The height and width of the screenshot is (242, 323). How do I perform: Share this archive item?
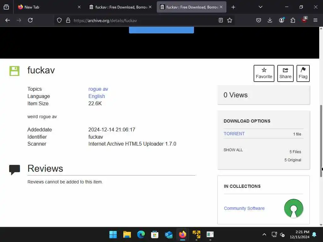click(x=285, y=73)
